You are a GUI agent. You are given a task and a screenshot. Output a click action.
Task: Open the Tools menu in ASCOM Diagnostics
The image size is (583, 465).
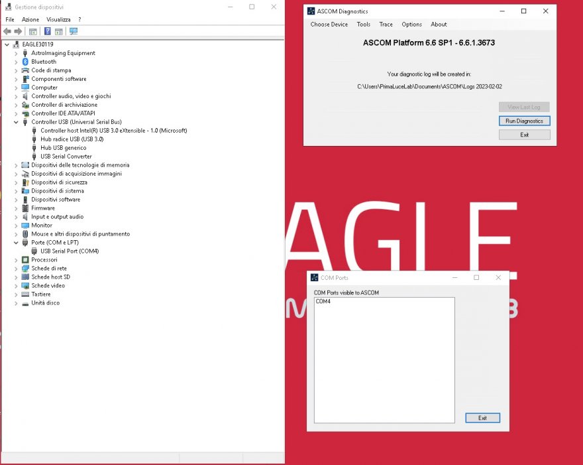[x=363, y=24]
